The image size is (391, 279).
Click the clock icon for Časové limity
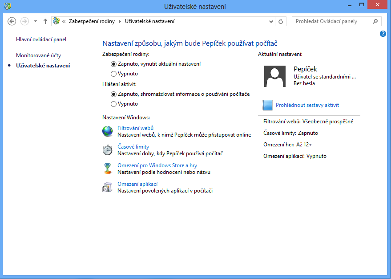(x=108, y=150)
